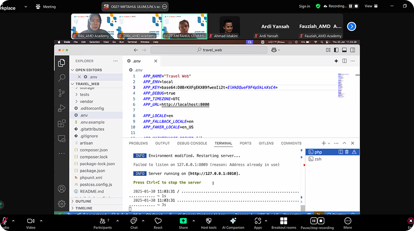414x231 pixels.
Task: Open the Search view in activity bar
Action: pyautogui.click(x=61, y=78)
